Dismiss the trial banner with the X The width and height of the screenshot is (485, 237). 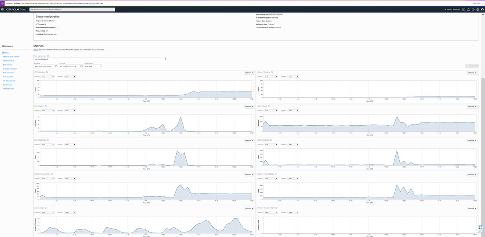click(x=483, y=3)
